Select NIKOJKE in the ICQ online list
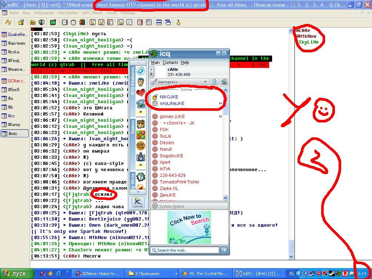372x279 pixels. (169, 97)
